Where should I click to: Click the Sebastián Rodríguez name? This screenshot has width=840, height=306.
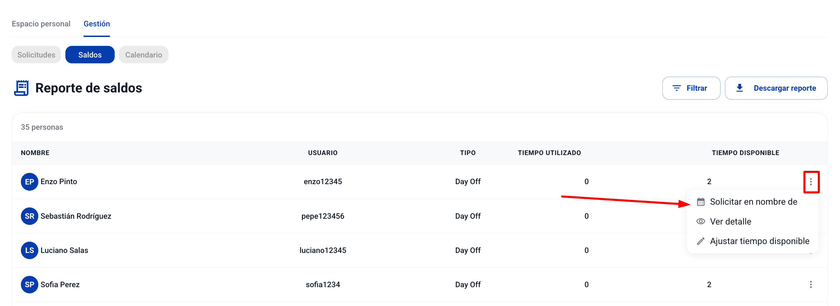tap(76, 216)
